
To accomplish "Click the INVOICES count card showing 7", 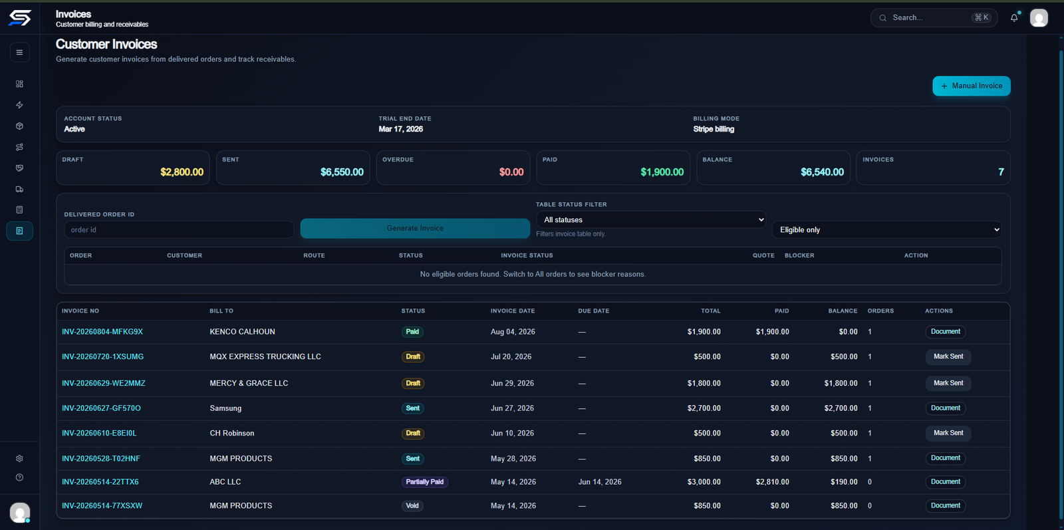I will (x=933, y=168).
